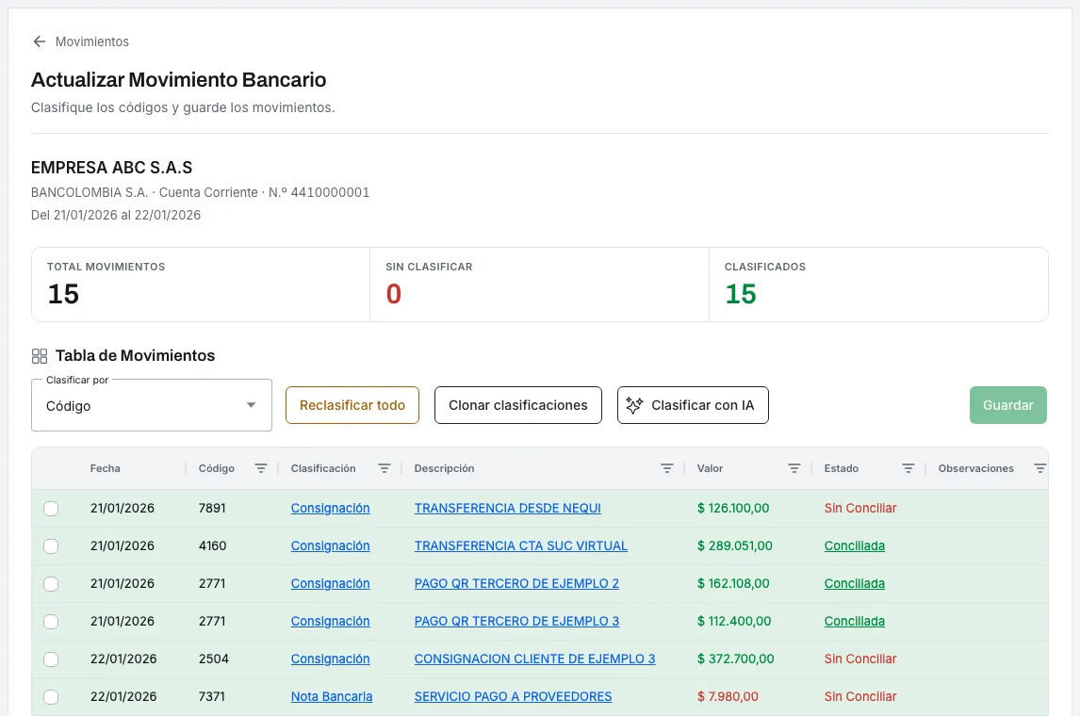Open the Clasificación column filter icon
This screenshot has height=716, width=1080.
[385, 469]
